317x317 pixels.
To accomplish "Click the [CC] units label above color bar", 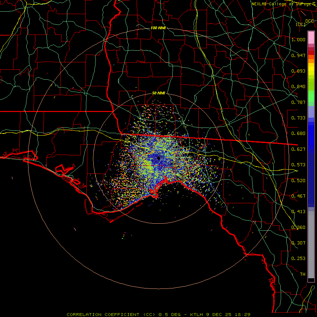I will 301,25.
